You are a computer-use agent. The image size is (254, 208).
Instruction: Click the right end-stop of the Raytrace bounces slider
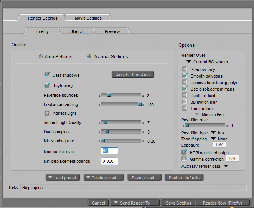(x=143, y=96)
